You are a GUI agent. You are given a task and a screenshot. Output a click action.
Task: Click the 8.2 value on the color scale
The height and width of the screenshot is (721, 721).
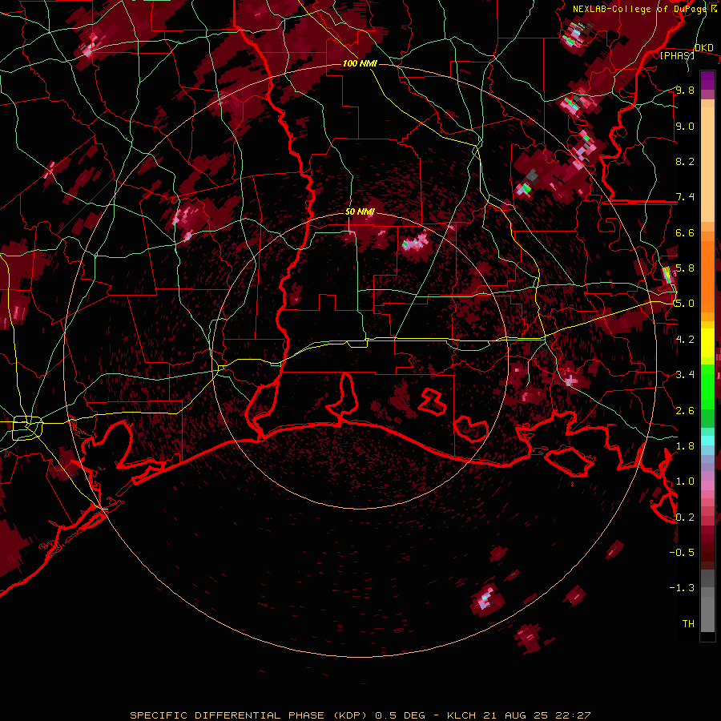tap(685, 161)
